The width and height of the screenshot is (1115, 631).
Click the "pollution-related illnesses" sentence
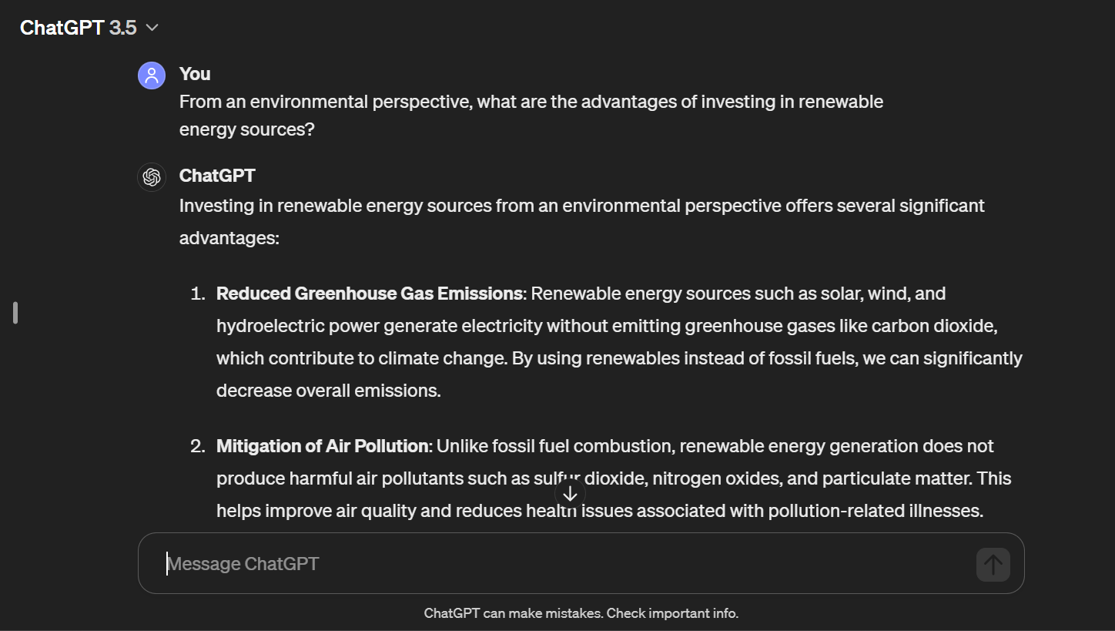coord(600,511)
